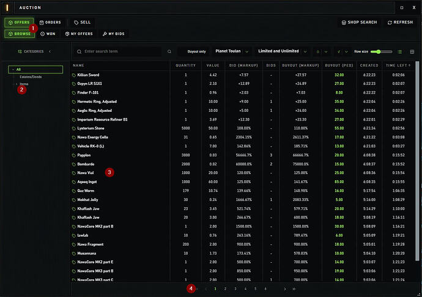Click tag icon beside NawaCore MK2 part E
The height and width of the screenshot is (297, 422).
(74, 262)
